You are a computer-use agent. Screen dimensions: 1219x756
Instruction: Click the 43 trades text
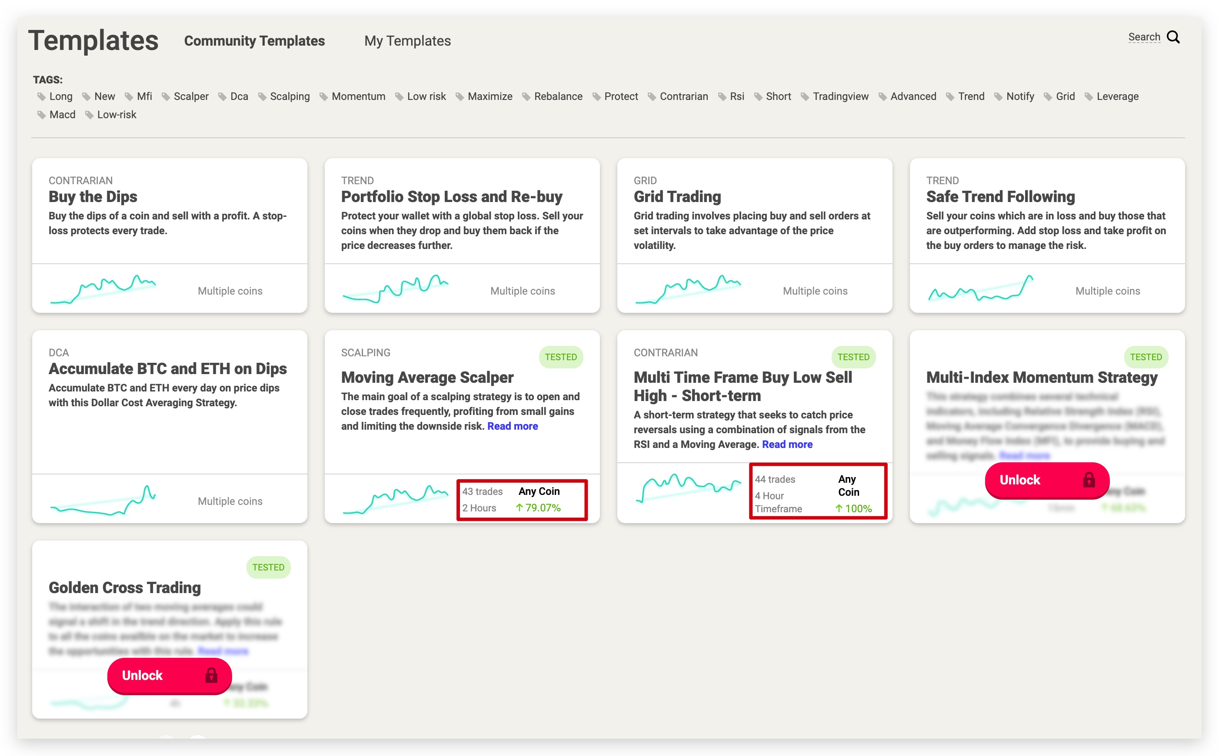point(482,491)
